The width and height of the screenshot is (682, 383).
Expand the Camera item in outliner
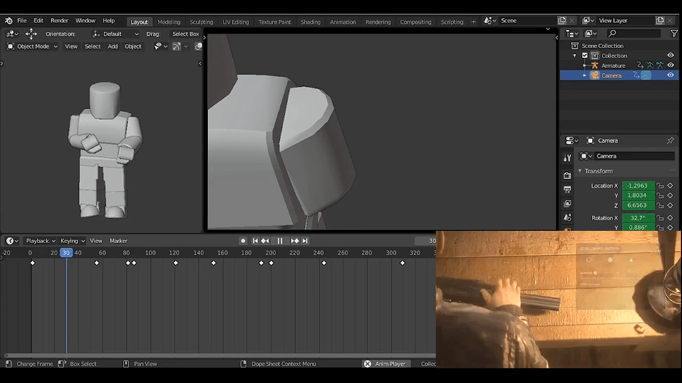coord(585,76)
